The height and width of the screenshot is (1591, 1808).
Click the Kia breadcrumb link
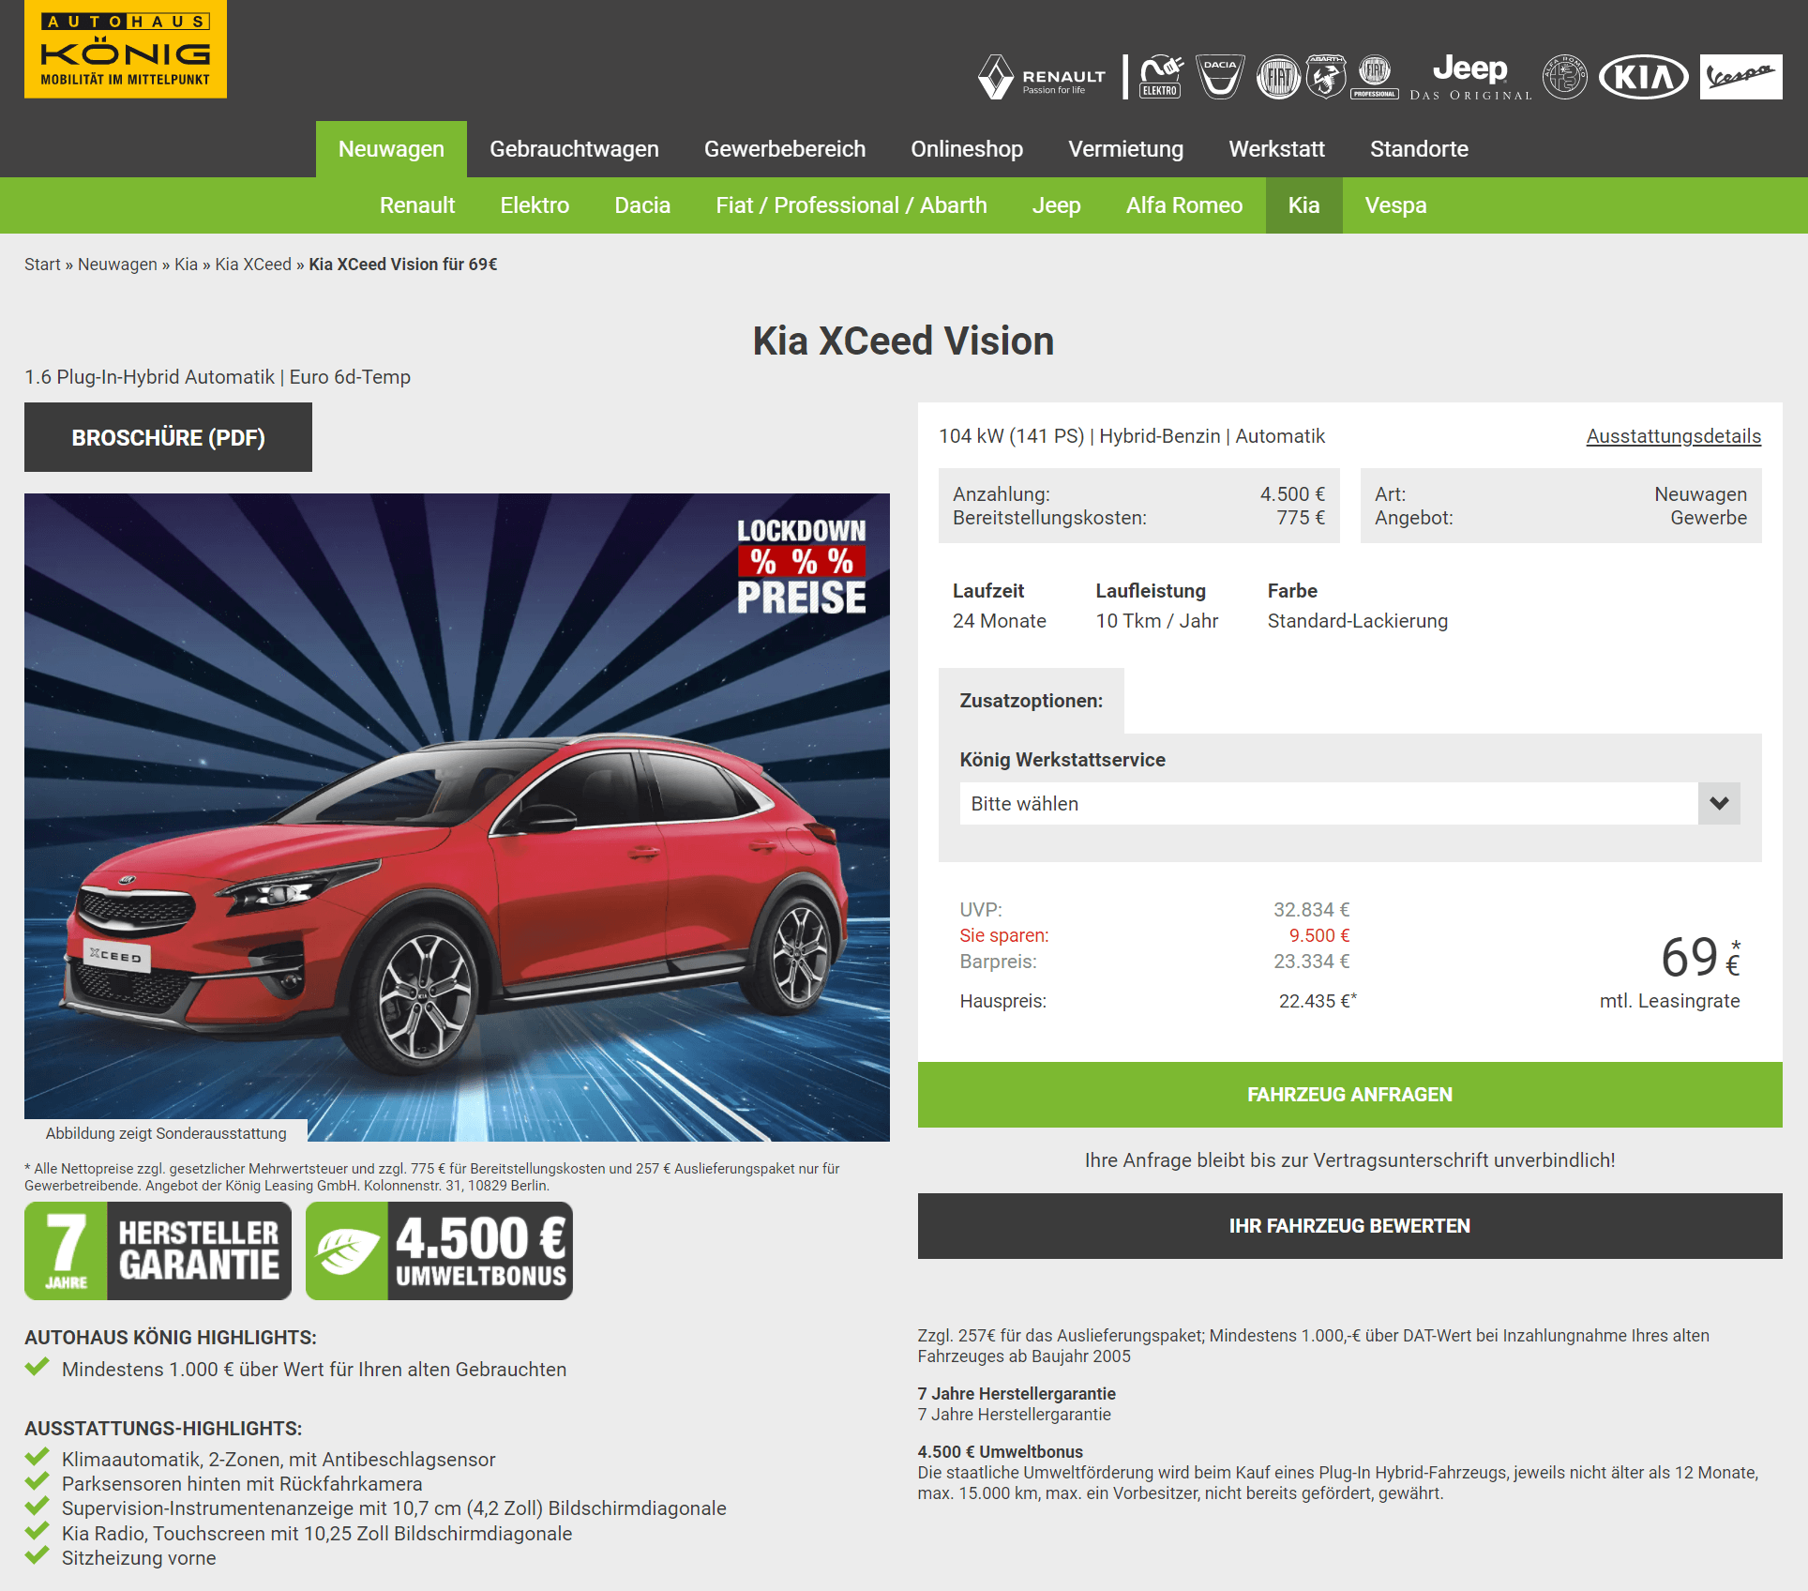pos(186,265)
